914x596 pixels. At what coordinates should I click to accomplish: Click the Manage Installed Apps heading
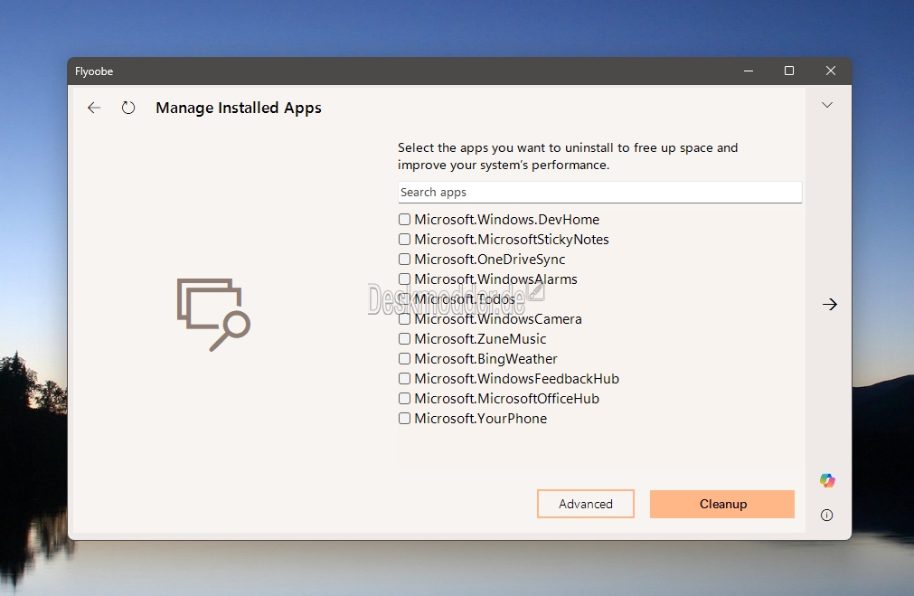tap(239, 108)
